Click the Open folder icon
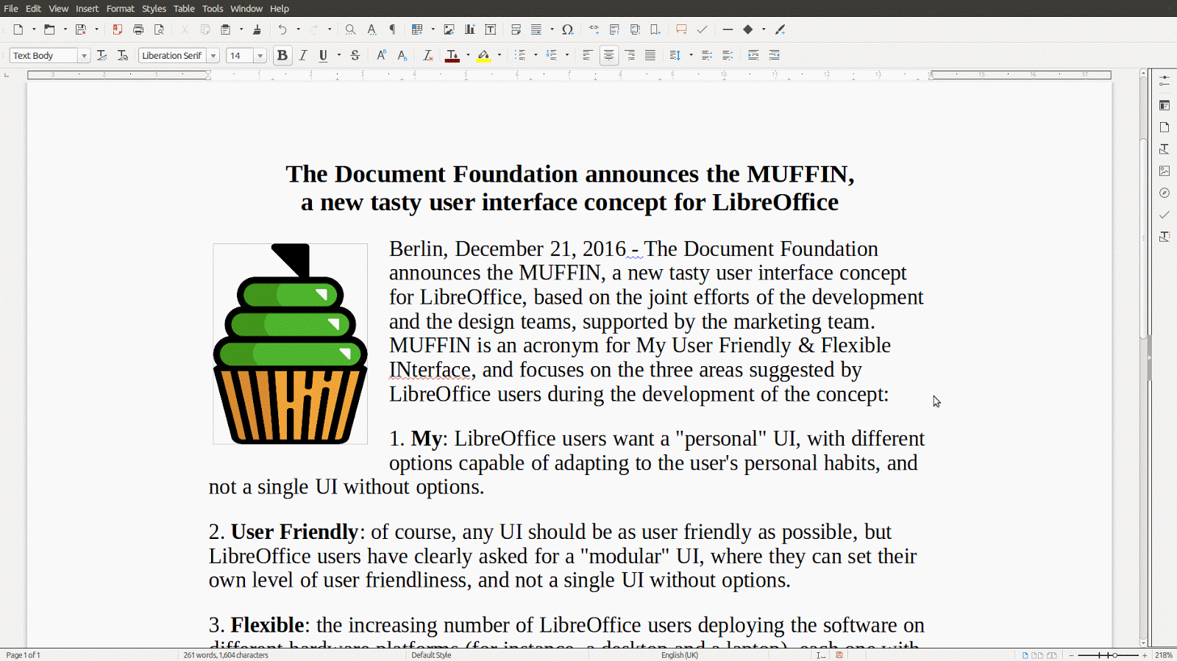This screenshot has height=661, width=1177. coord(49,29)
